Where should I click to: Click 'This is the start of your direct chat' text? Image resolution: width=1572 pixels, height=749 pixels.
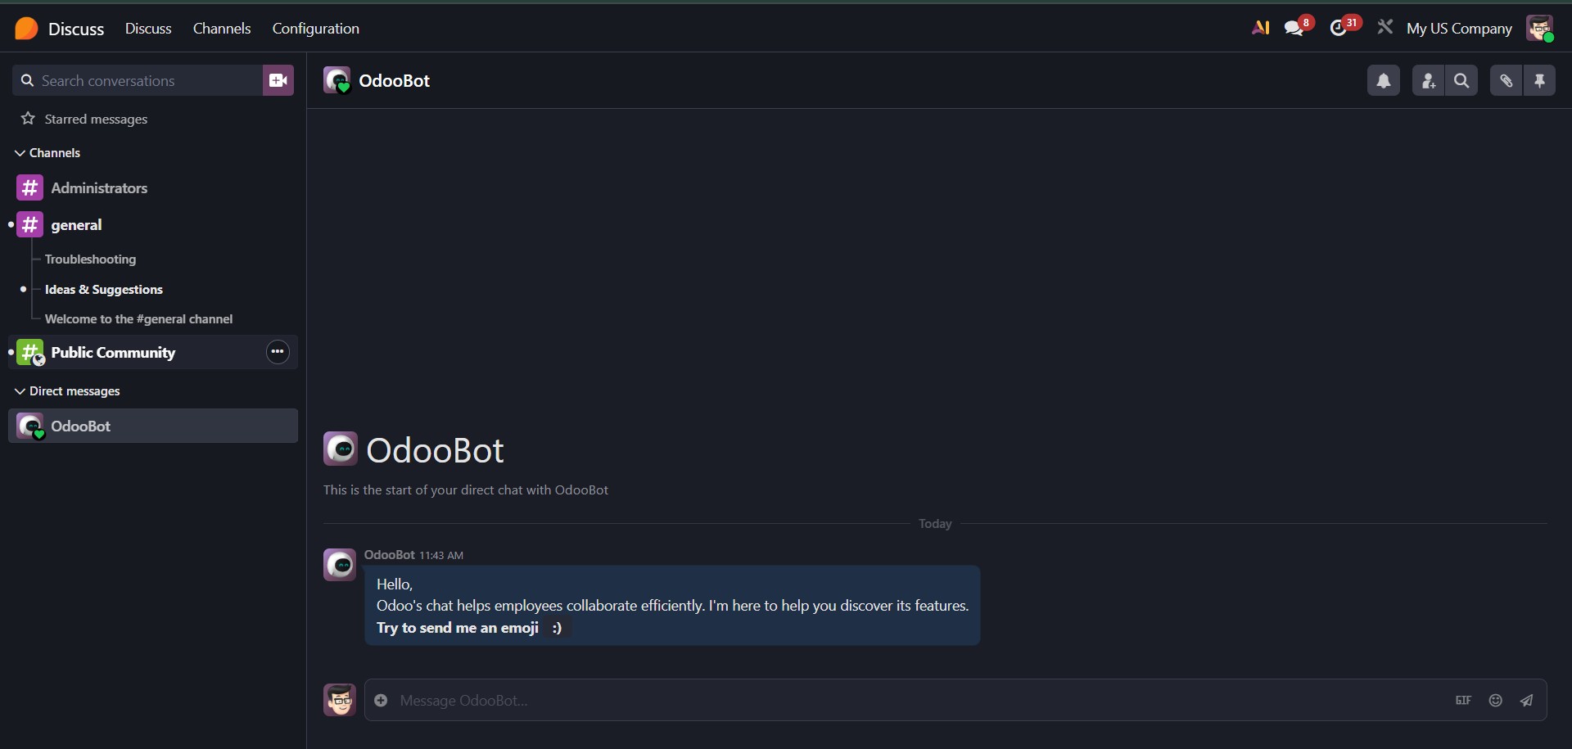pos(466,490)
